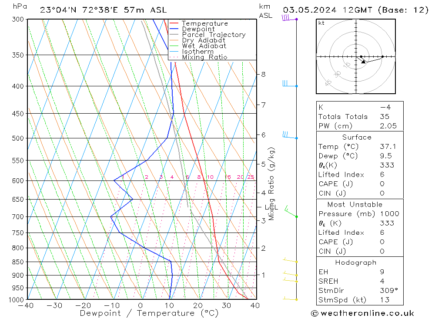Click the Surface section heading

[357, 137]
